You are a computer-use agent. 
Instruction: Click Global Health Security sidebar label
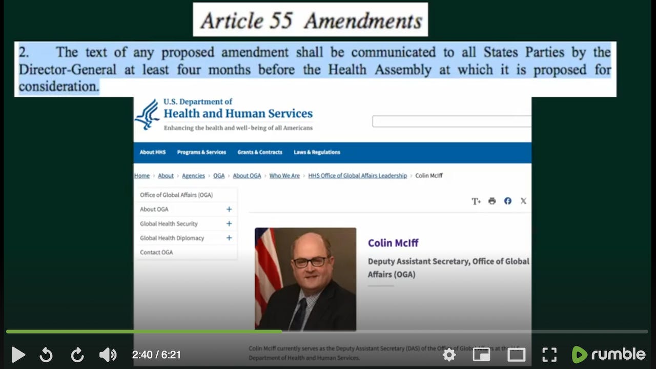(x=169, y=223)
